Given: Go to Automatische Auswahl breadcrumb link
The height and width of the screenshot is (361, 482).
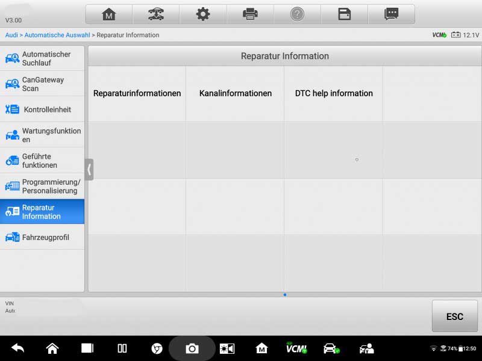Looking at the screenshot, I should [x=57, y=35].
